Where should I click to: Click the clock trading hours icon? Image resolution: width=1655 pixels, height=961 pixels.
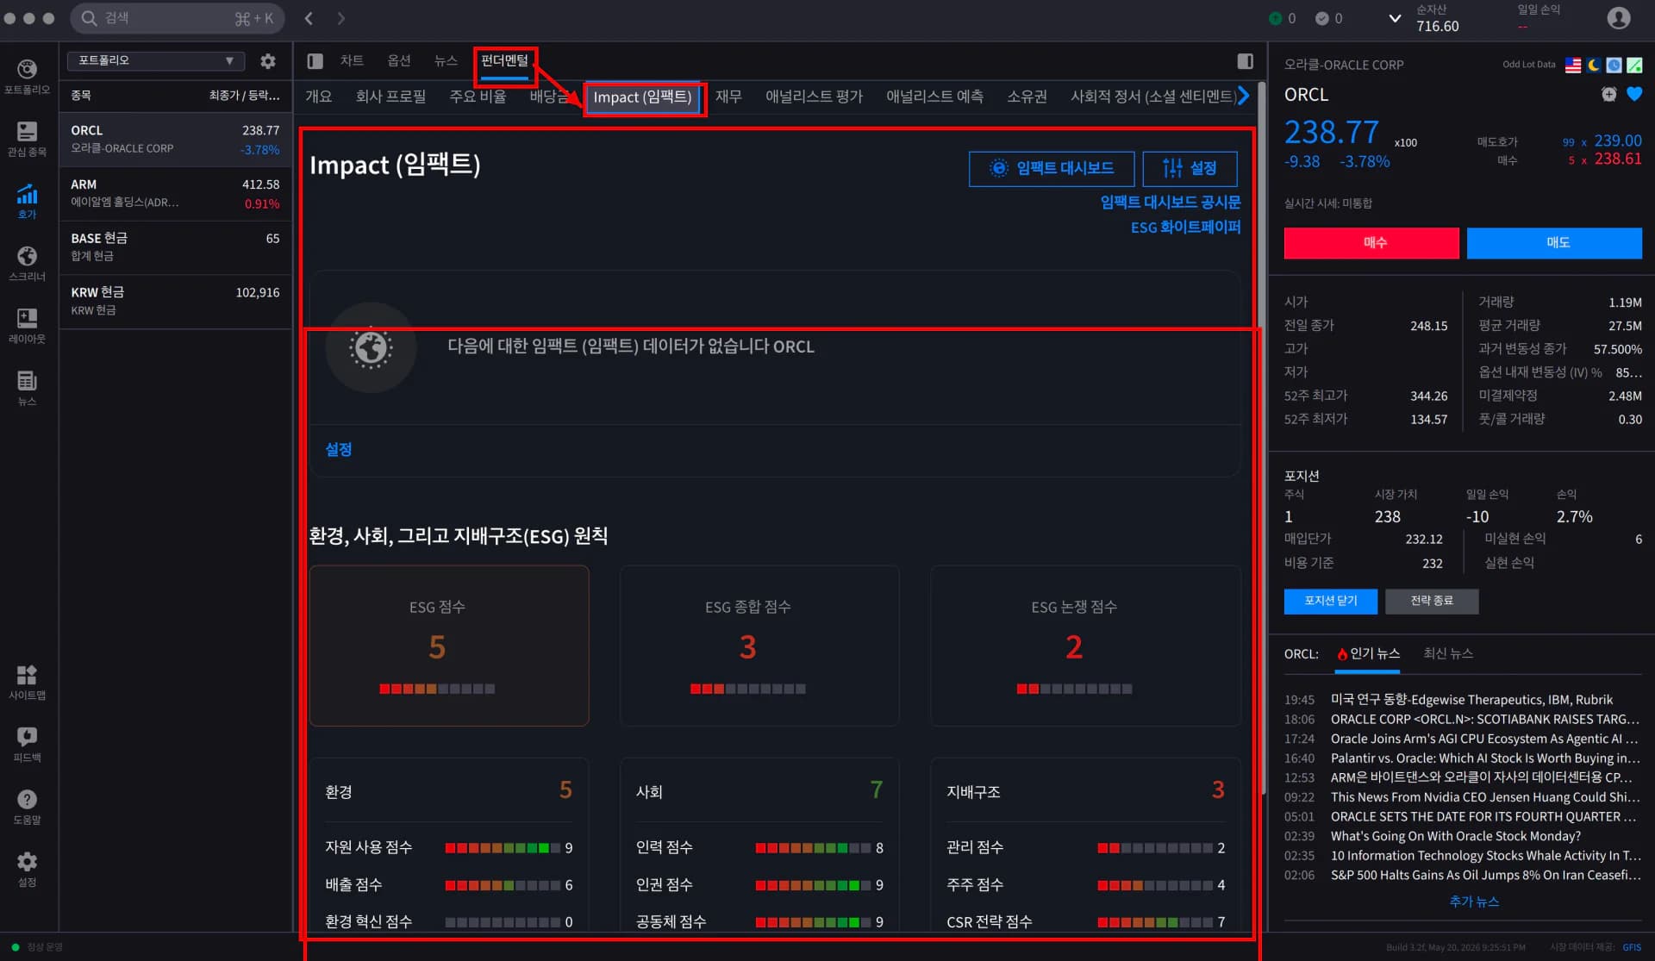point(1614,65)
